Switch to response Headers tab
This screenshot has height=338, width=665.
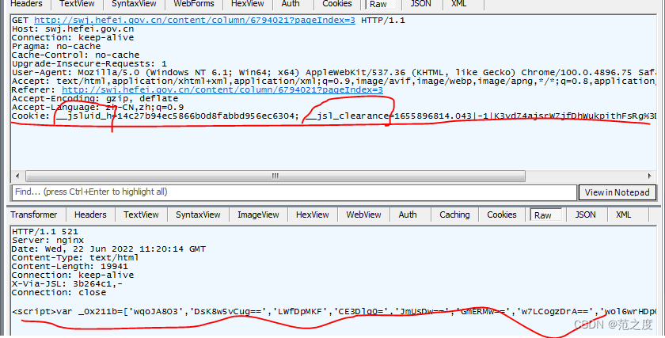coord(90,215)
